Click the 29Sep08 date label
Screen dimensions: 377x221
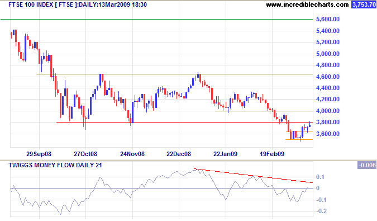(39, 154)
